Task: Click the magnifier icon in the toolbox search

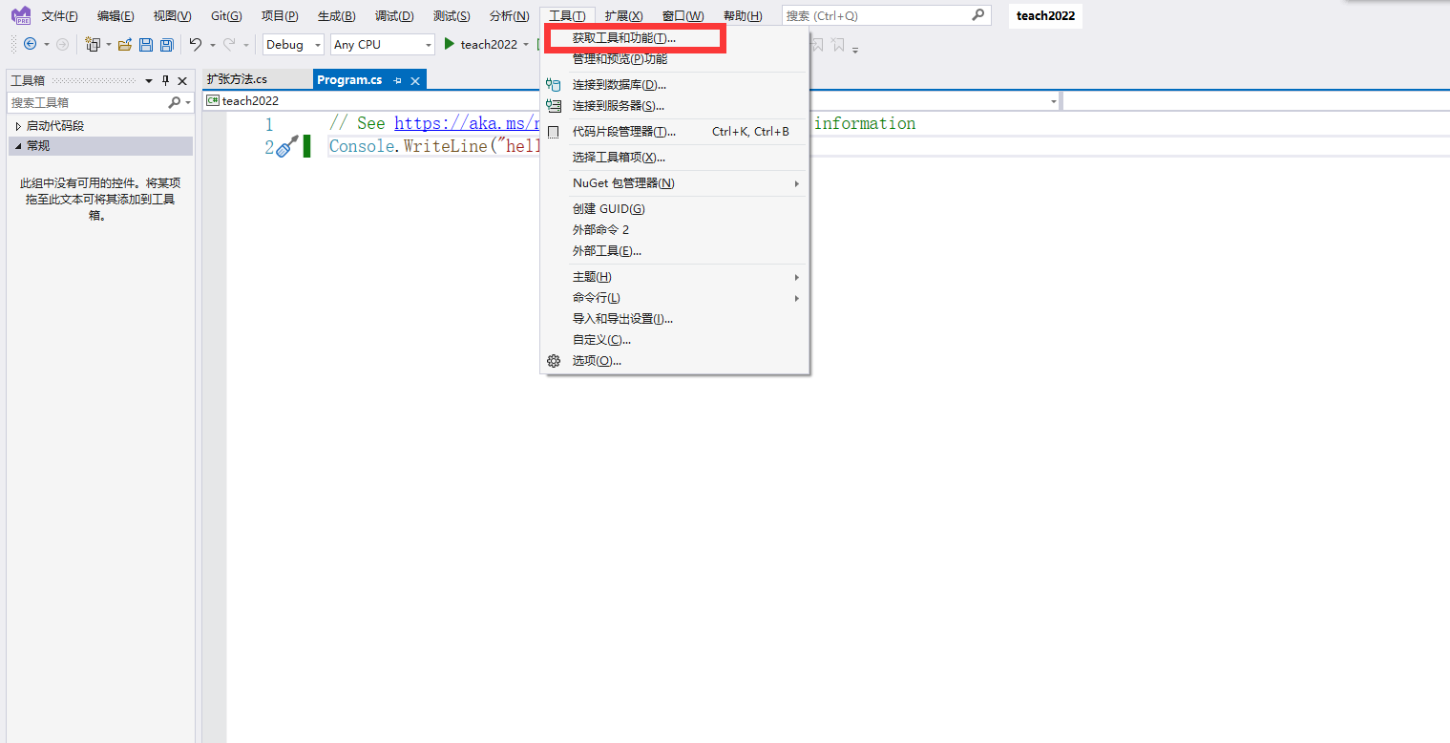Action: (174, 102)
